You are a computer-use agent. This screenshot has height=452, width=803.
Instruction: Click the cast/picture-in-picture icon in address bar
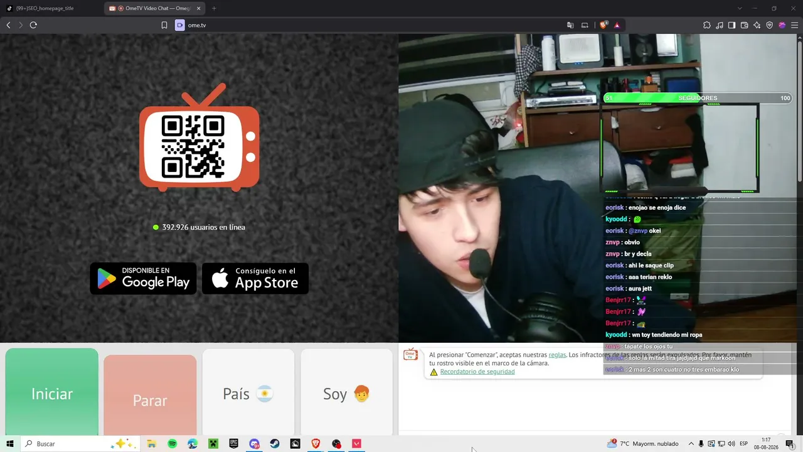(x=585, y=25)
